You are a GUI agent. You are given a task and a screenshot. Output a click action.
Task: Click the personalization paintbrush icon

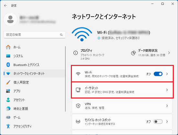coord(8,82)
